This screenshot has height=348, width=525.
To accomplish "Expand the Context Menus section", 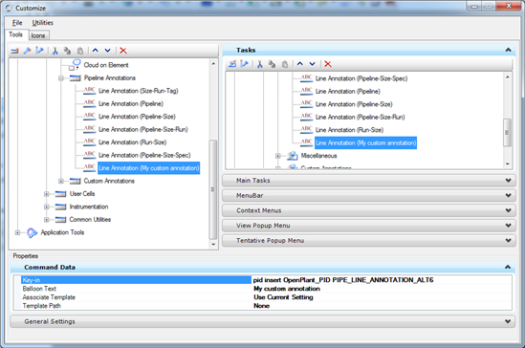I will tap(508, 210).
